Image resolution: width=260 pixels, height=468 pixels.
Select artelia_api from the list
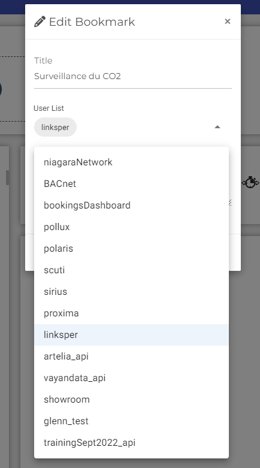click(x=131, y=357)
